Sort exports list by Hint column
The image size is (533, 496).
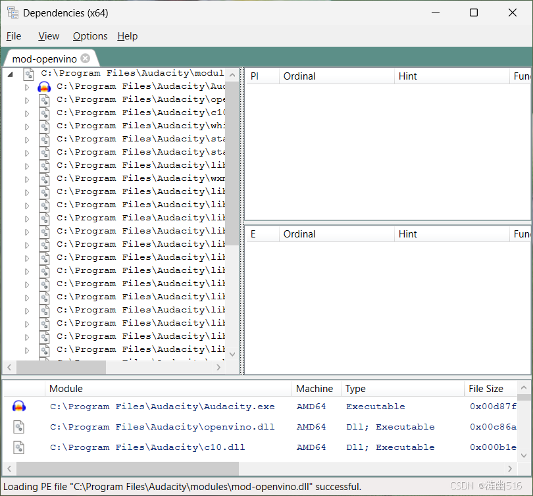click(452, 234)
